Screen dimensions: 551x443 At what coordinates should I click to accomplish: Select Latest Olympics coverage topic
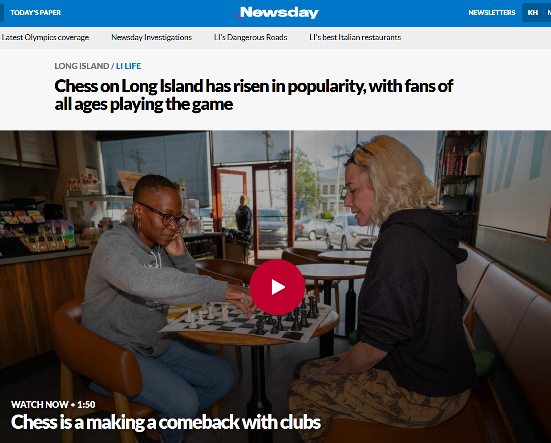[x=45, y=37]
